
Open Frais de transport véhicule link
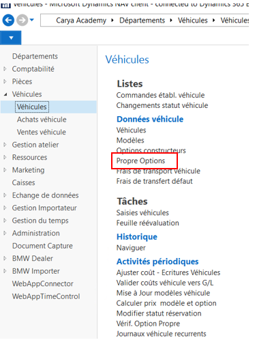[x=158, y=171]
